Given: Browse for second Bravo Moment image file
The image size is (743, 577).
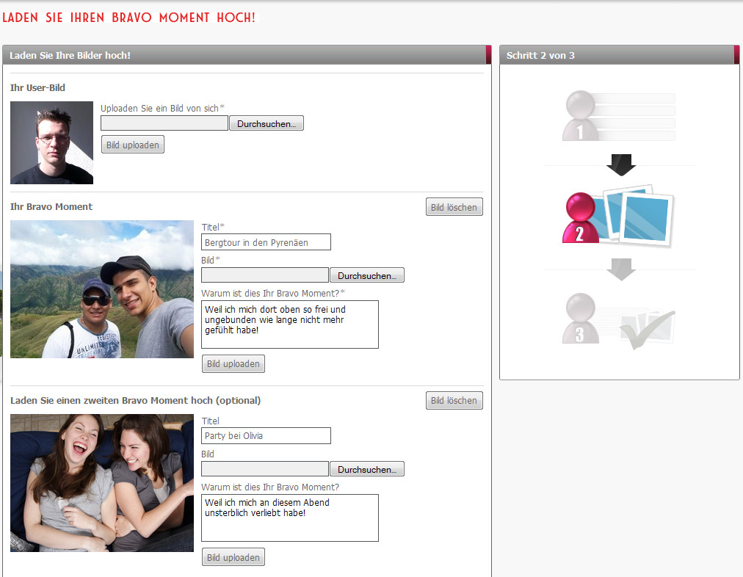Looking at the screenshot, I should point(367,469).
